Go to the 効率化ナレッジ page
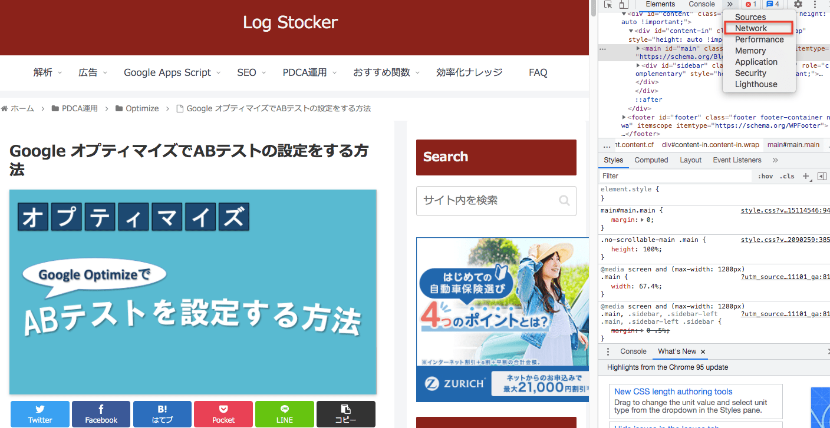Screen dimensions: 830x428 pyautogui.click(x=469, y=72)
